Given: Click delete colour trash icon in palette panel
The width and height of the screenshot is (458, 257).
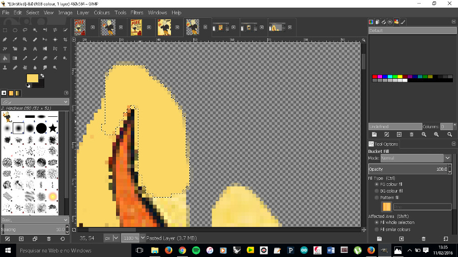Looking at the screenshot, I should point(412,134).
